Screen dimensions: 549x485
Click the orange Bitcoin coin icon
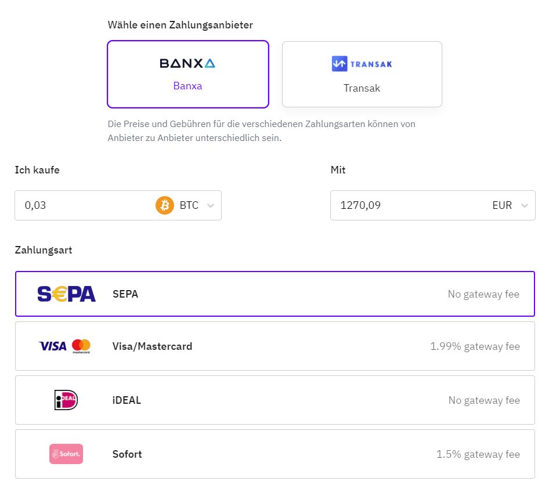point(165,205)
